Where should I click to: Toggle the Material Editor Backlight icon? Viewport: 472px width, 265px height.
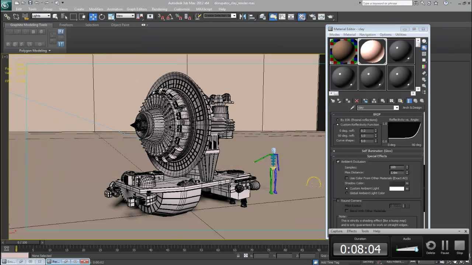pos(424,47)
